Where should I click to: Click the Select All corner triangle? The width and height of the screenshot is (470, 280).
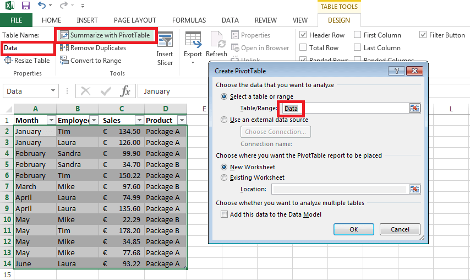pyautogui.click(x=8, y=109)
